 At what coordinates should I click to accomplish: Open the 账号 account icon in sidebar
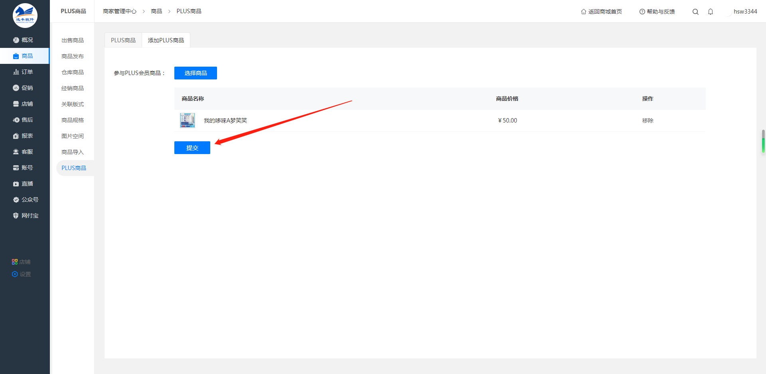(16, 168)
